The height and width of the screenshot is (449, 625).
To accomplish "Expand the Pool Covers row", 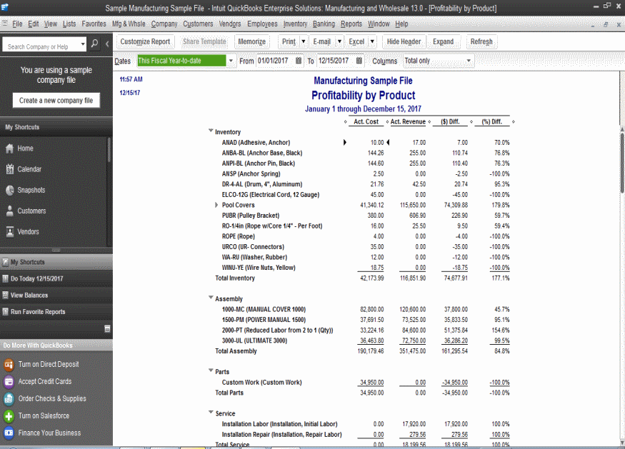I will point(216,205).
